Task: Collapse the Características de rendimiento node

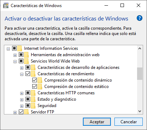Action: pos(22,74)
